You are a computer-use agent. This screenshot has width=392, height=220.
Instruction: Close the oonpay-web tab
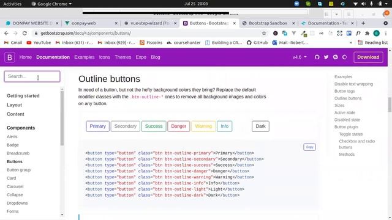[116, 23]
